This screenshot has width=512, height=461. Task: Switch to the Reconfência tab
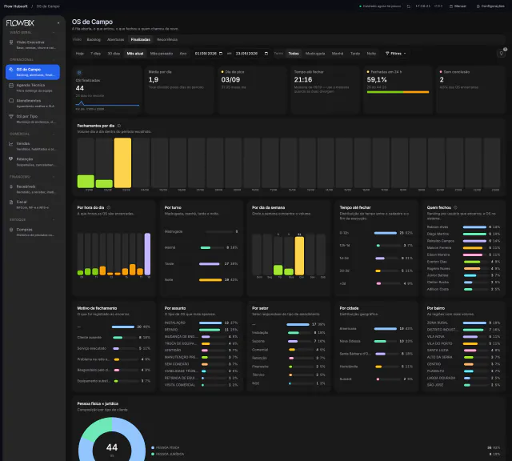[x=167, y=39]
